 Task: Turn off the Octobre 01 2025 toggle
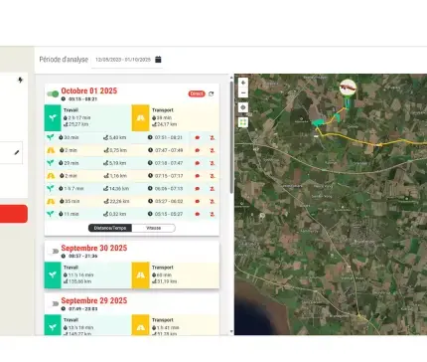[x=53, y=93]
